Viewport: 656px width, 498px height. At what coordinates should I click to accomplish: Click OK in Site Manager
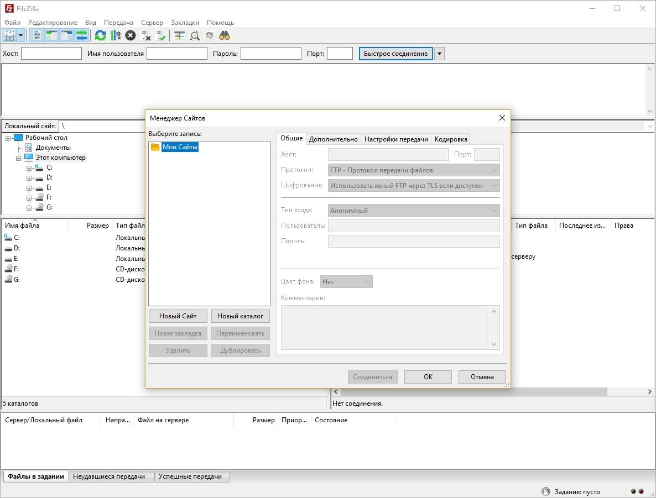pyautogui.click(x=428, y=377)
